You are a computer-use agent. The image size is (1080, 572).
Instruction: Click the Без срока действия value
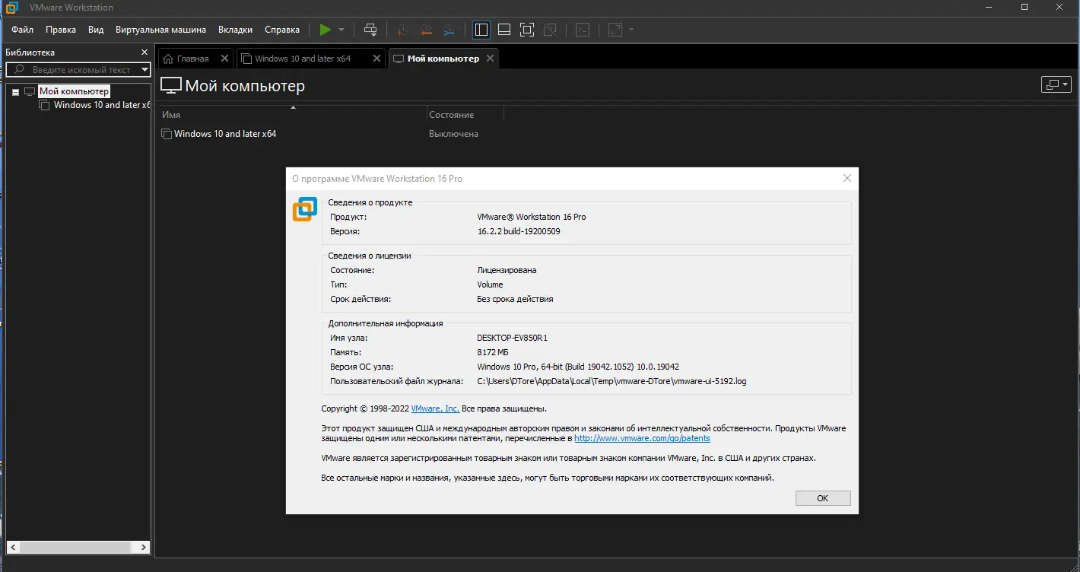[516, 299]
